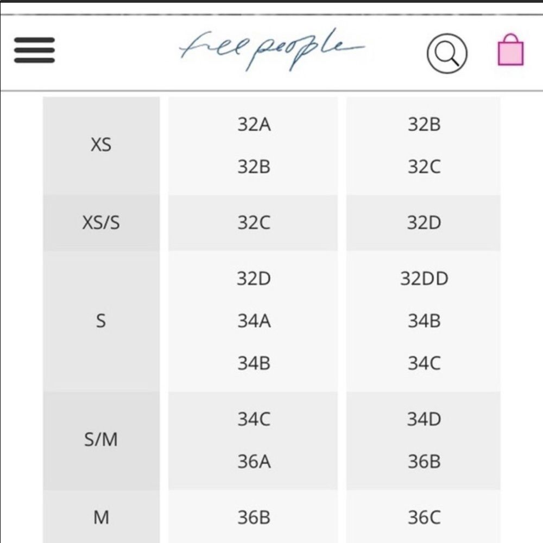Click the 32DD size cell

click(424, 279)
